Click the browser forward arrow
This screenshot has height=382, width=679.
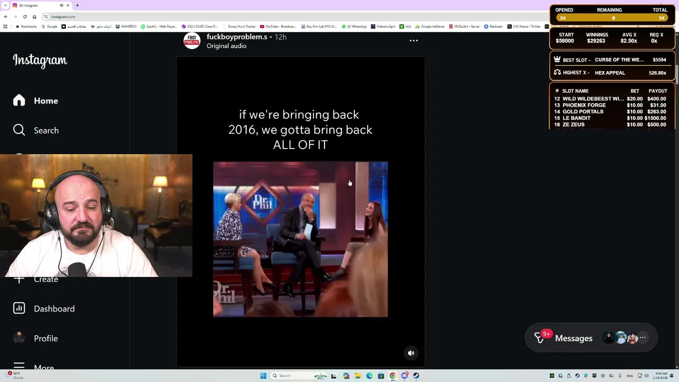(15, 16)
